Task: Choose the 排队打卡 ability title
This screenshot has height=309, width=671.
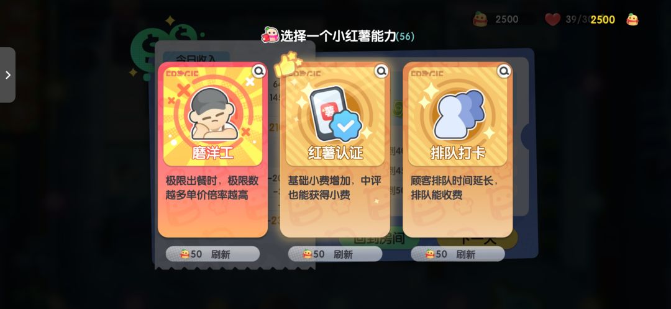Action: (458, 153)
